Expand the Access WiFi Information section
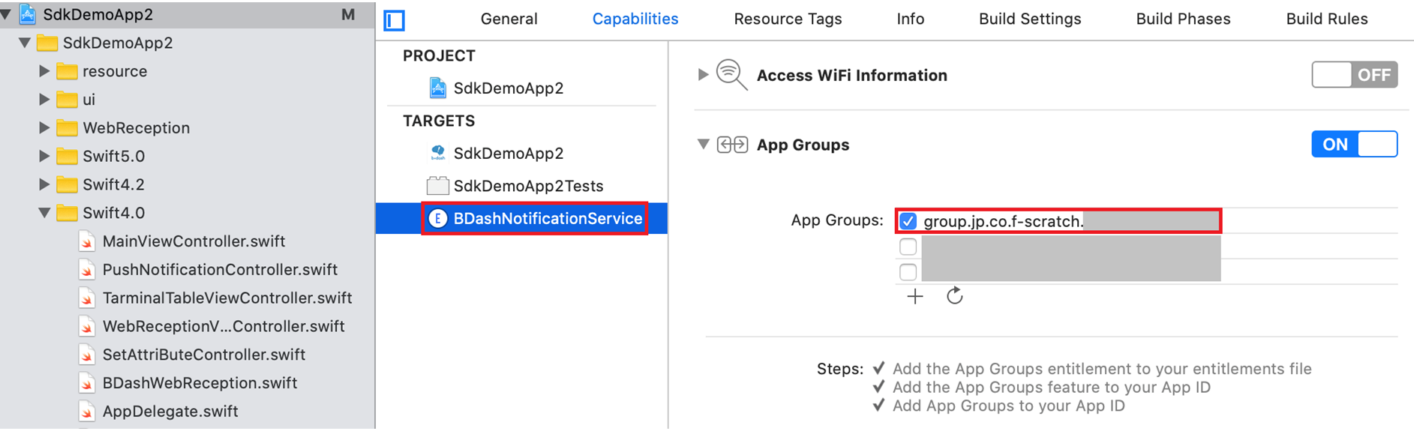1414x431 pixels. (703, 74)
